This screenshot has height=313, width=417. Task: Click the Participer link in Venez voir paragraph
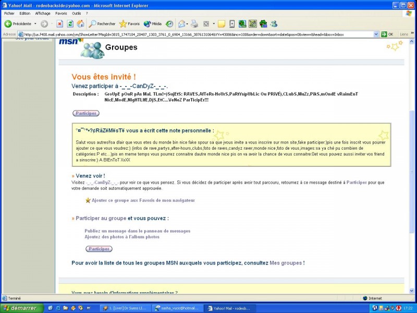tap(357, 183)
